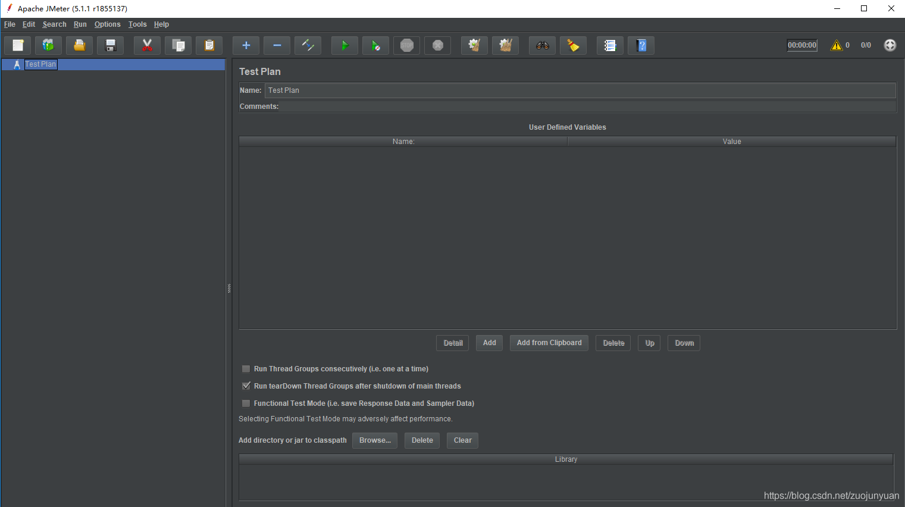Open Search with the binoculars icon
Screen dimensions: 905x507
542,45
